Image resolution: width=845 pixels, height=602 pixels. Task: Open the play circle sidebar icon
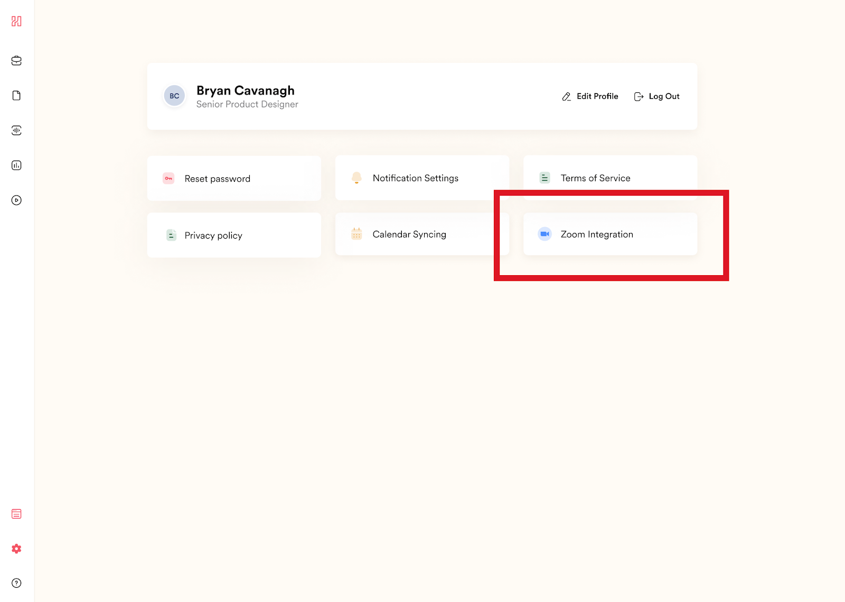pyautogui.click(x=16, y=200)
